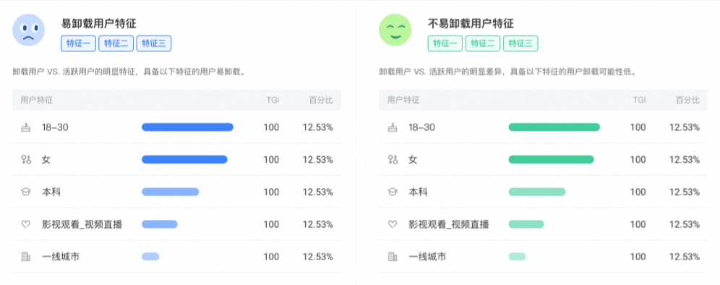
Task: Click 本科 label in 不易卸载 panel
Action: point(418,192)
